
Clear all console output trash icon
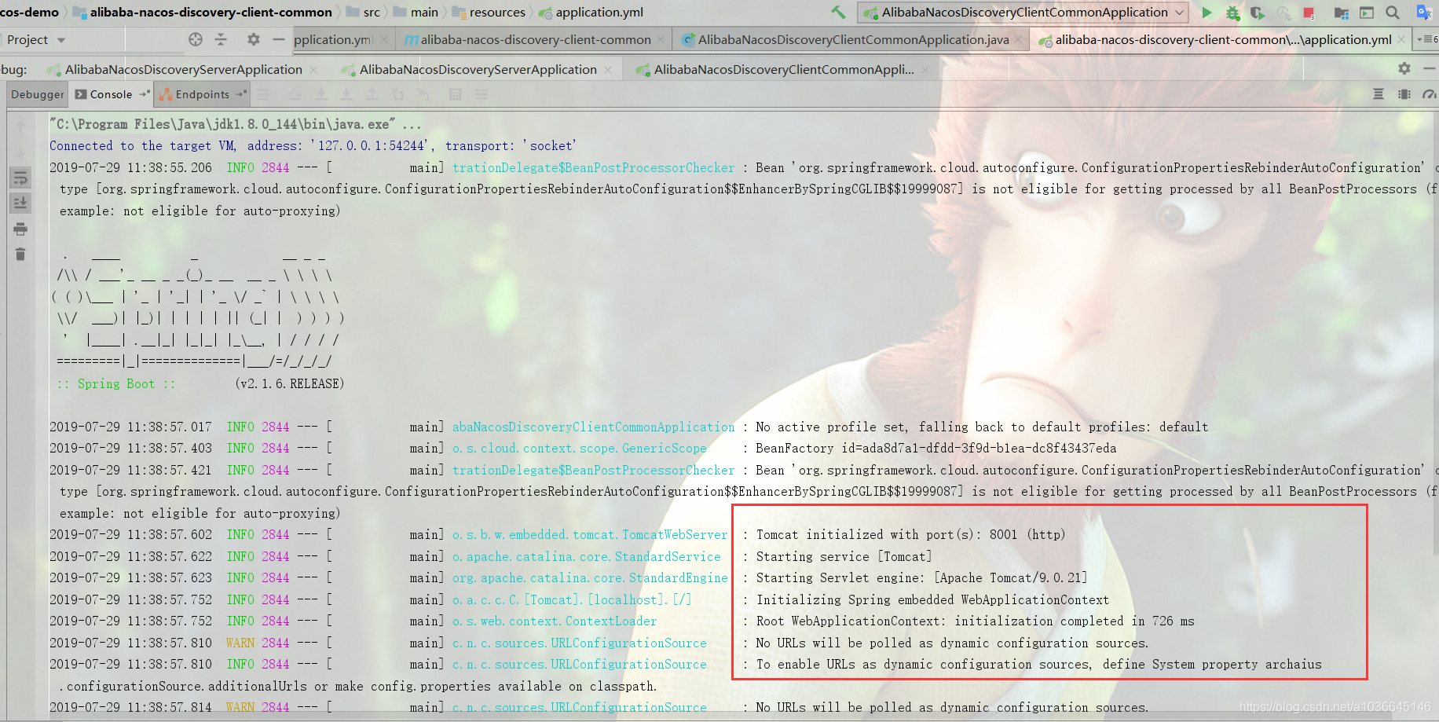coord(20,255)
